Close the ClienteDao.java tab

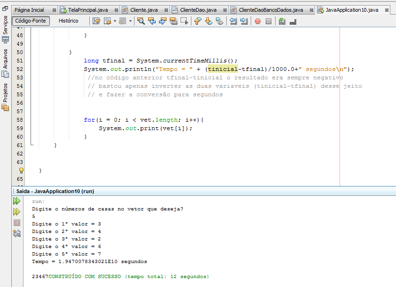click(x=225, y=10)
